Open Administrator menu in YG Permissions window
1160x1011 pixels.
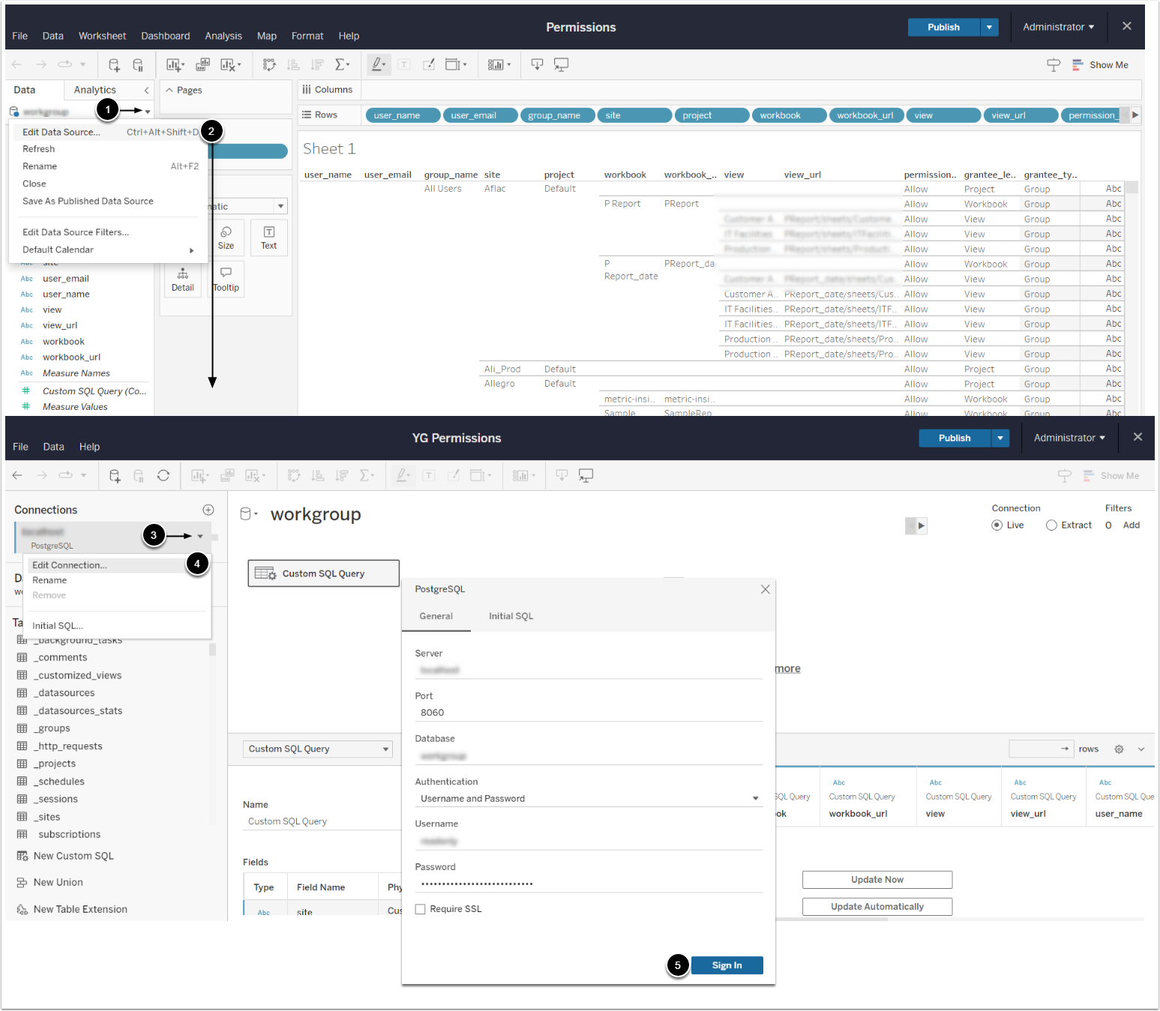1069,438
